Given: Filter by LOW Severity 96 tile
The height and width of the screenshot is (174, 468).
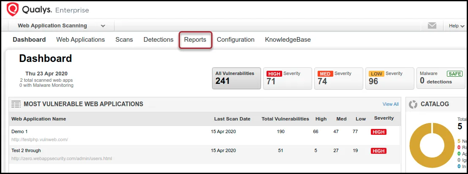Looking at the screenshot, I should pos(389,78).
